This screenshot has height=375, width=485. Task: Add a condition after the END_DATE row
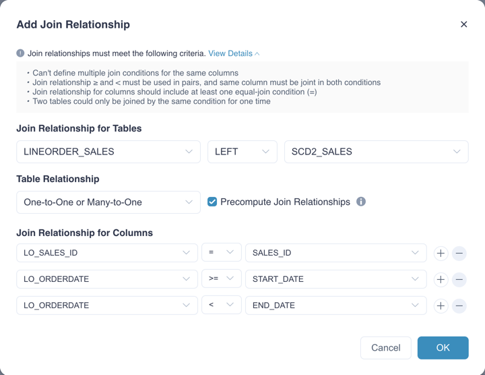(441, 306)
